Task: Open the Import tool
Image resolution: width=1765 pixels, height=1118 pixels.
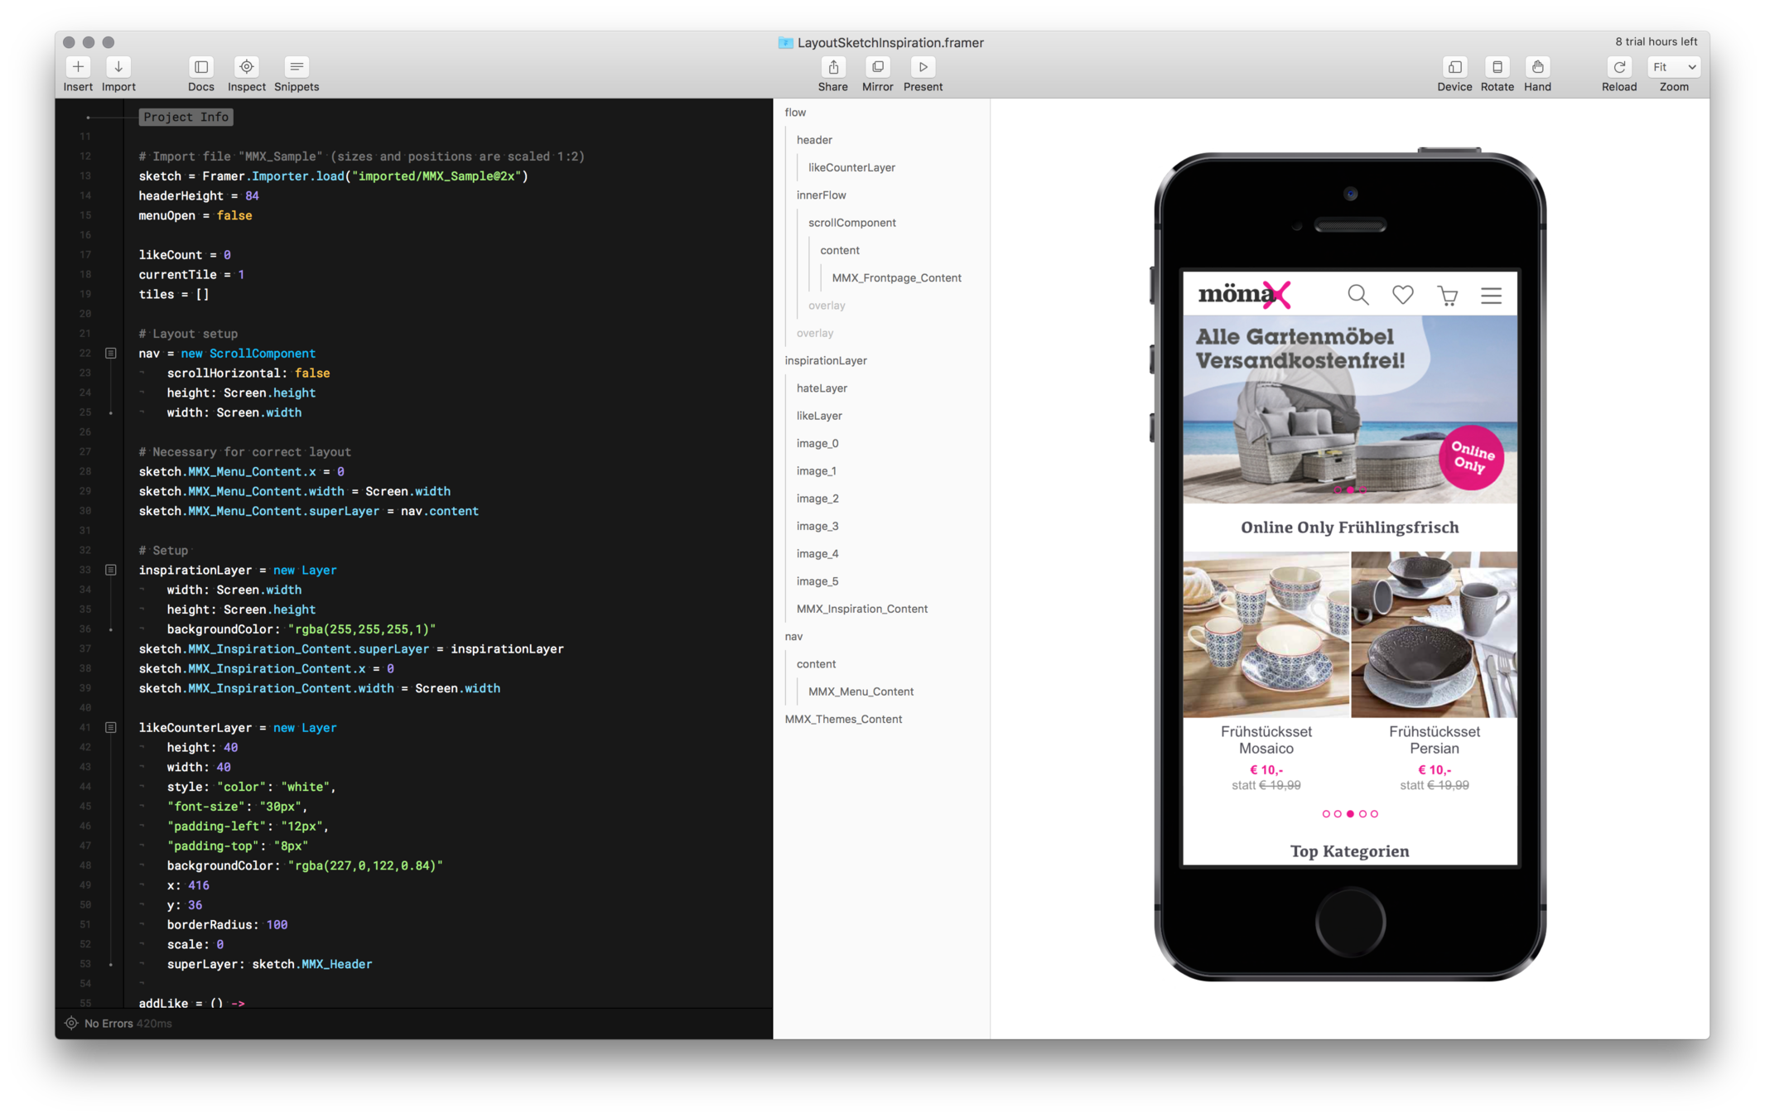Action: tap(118, 67)
